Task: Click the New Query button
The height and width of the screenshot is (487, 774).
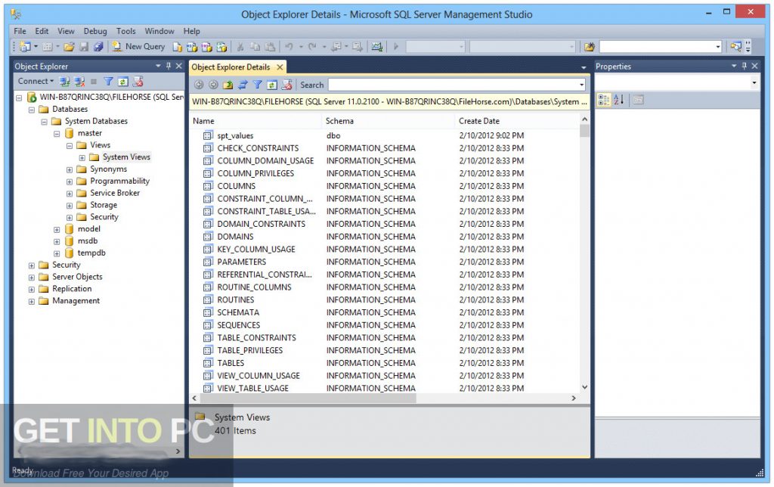Action: [138, 46]
